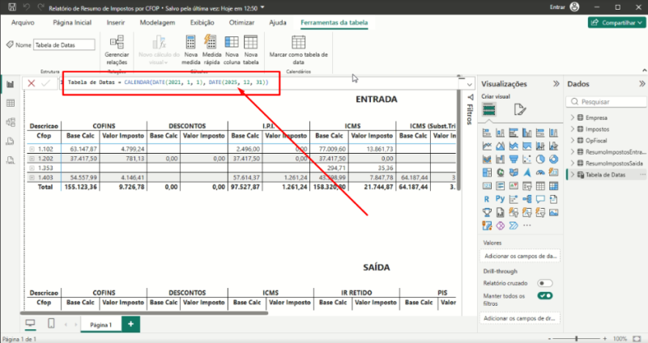Click the Medida rápida button
The height and width of the screenshot is (343, 648).
pyautogui.click(x=211, y=50)
